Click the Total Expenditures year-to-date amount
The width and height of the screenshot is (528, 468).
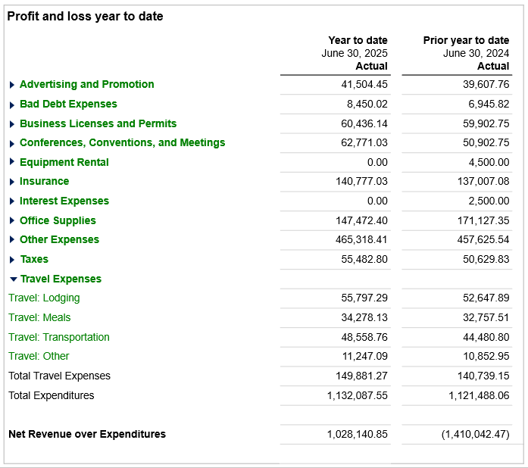tap(357, 395)
